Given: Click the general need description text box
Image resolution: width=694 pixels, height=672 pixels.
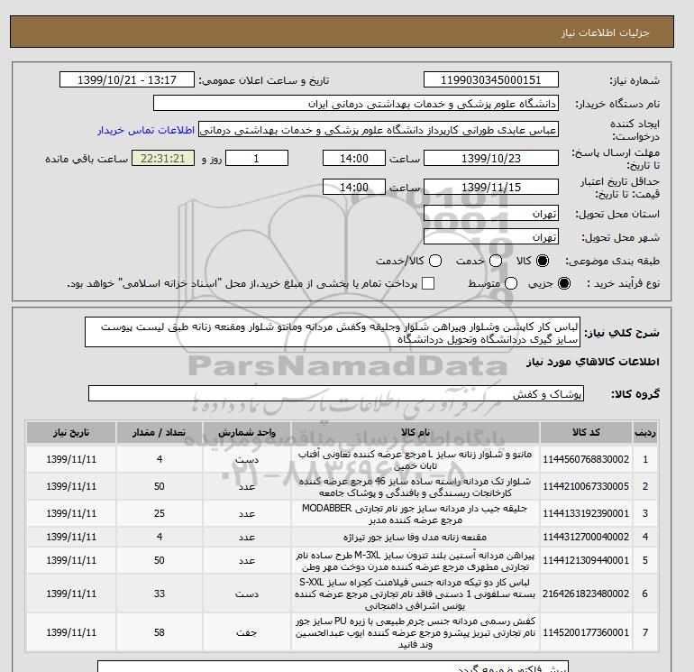Looking at the screenshot, I should pos(333,332).
